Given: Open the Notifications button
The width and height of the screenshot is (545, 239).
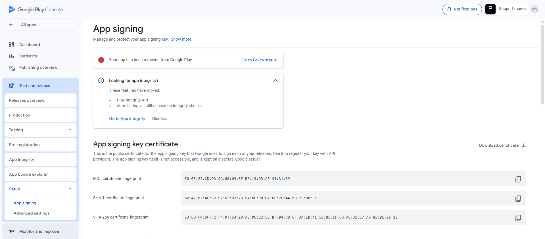Looking at the screenshot, I should [x=462, y=9].
